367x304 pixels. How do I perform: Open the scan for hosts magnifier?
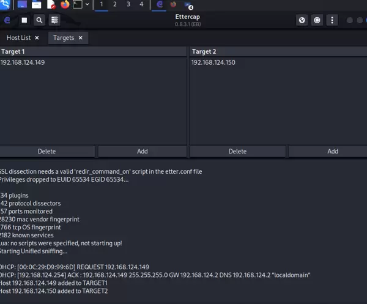click(x=40, y=20)
